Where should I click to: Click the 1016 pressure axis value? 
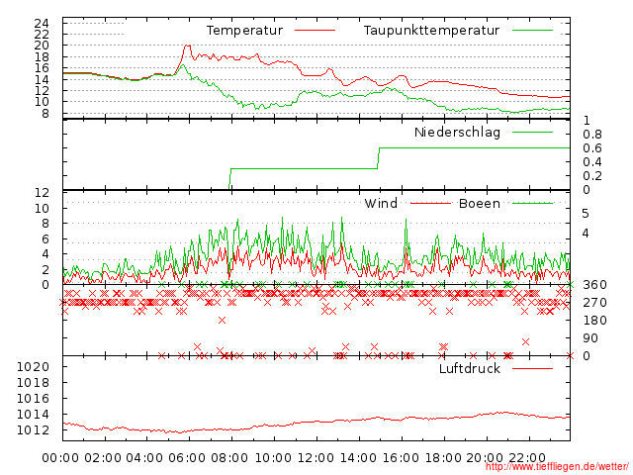[33, 398]
